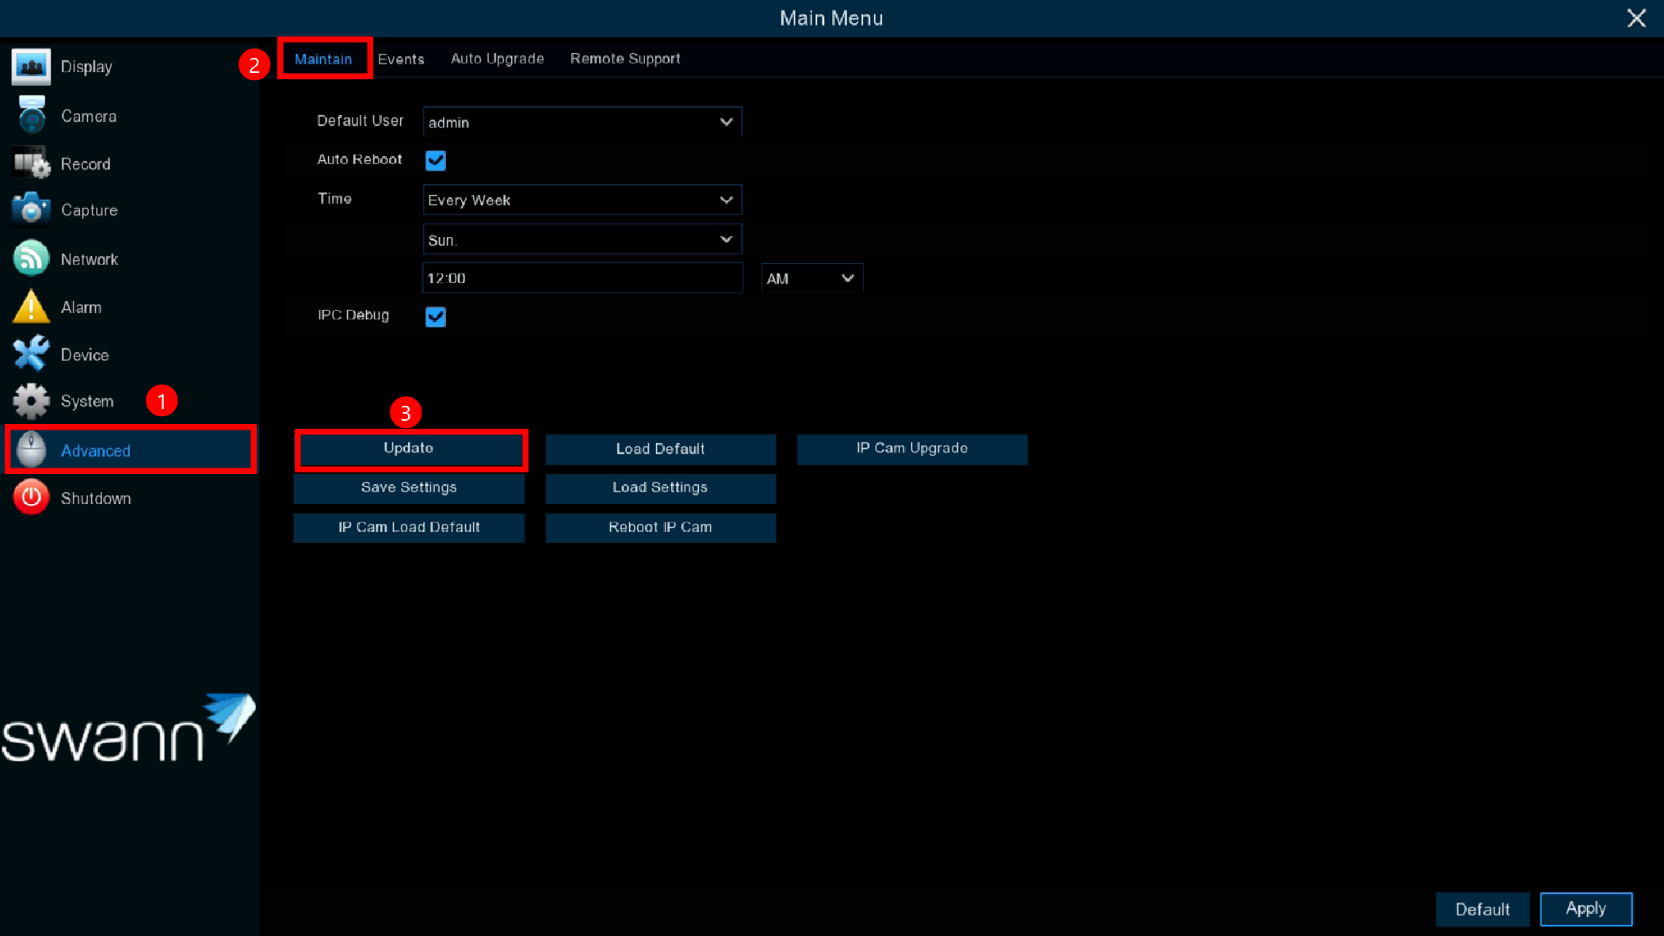Click the Apply button

point(1586,909)
